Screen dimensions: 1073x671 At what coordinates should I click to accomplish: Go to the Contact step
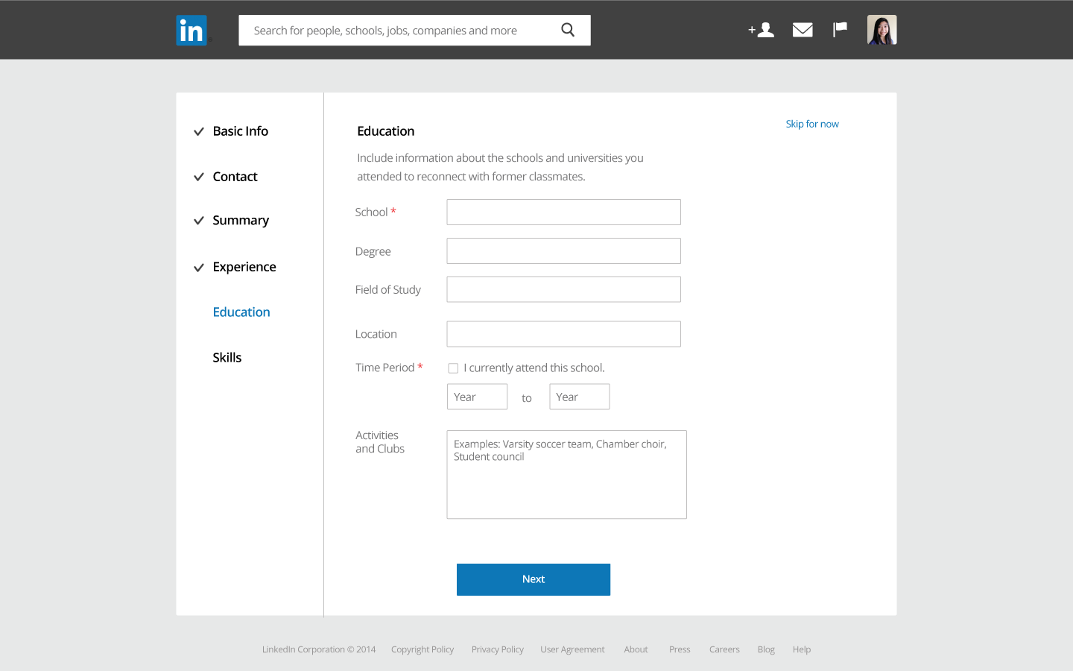pyautogui.click(x=235, y=177)
